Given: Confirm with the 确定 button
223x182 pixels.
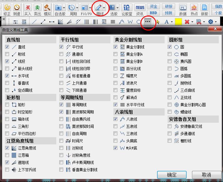Looking at the screenshot, I should pyautogui.click(x=172, y=175).
